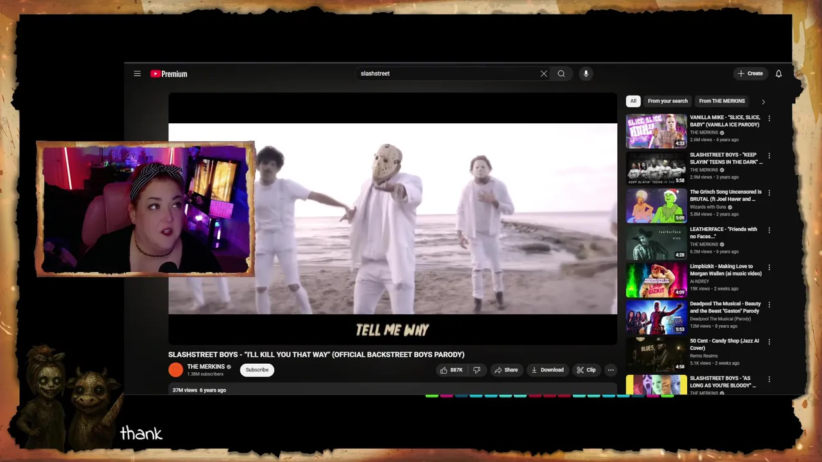Open 50 Cent Candy Shop thumbnail

[656, 354]
